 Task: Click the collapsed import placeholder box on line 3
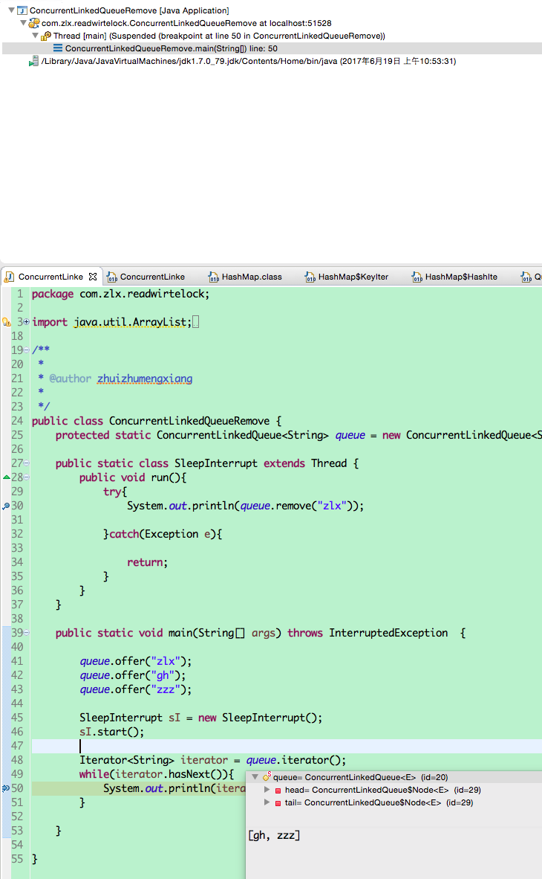195,322
